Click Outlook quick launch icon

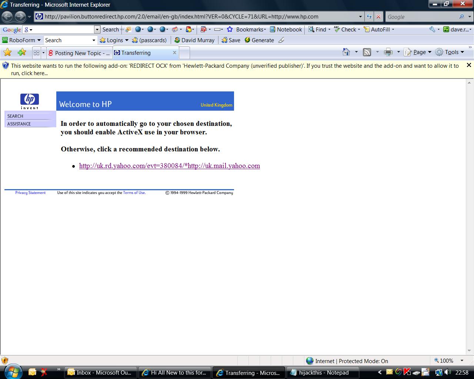tap(32, 372)
